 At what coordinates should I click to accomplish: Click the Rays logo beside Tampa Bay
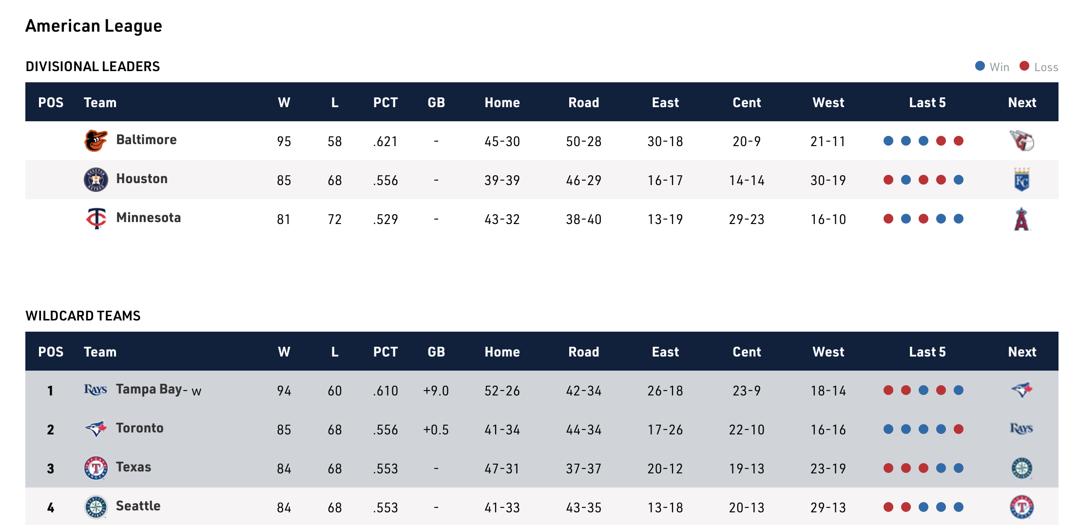tap(96, 390)
